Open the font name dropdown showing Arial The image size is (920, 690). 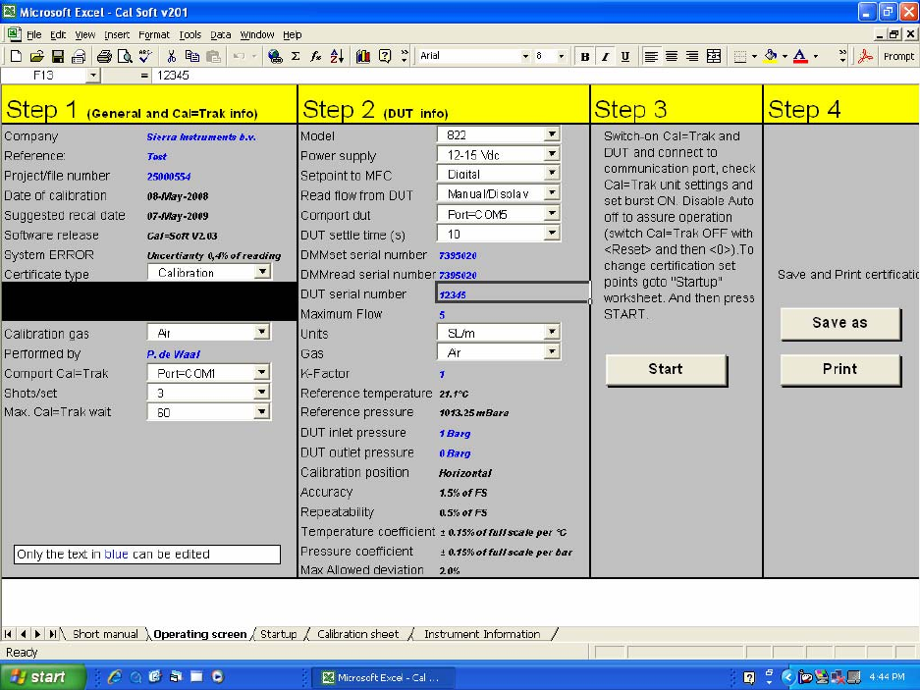525,56
